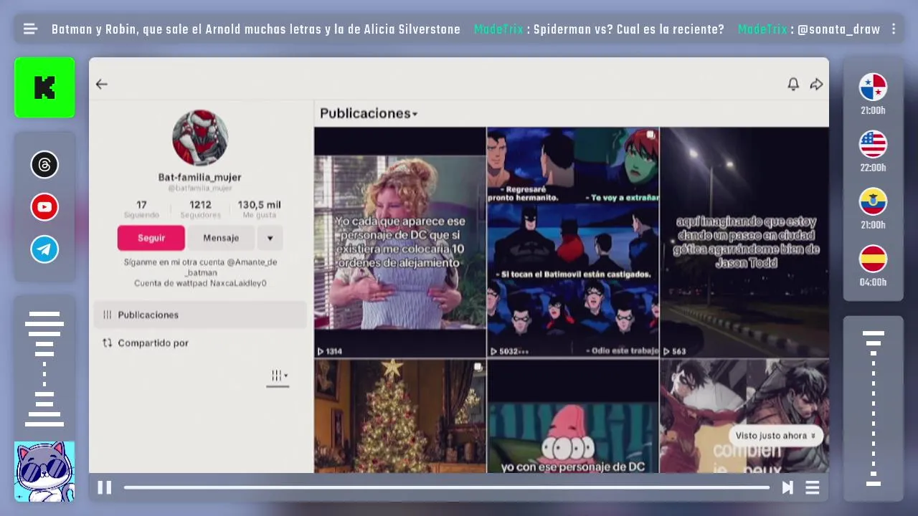
Task: Open night street video with 563 views
Action: pos(744,242)
